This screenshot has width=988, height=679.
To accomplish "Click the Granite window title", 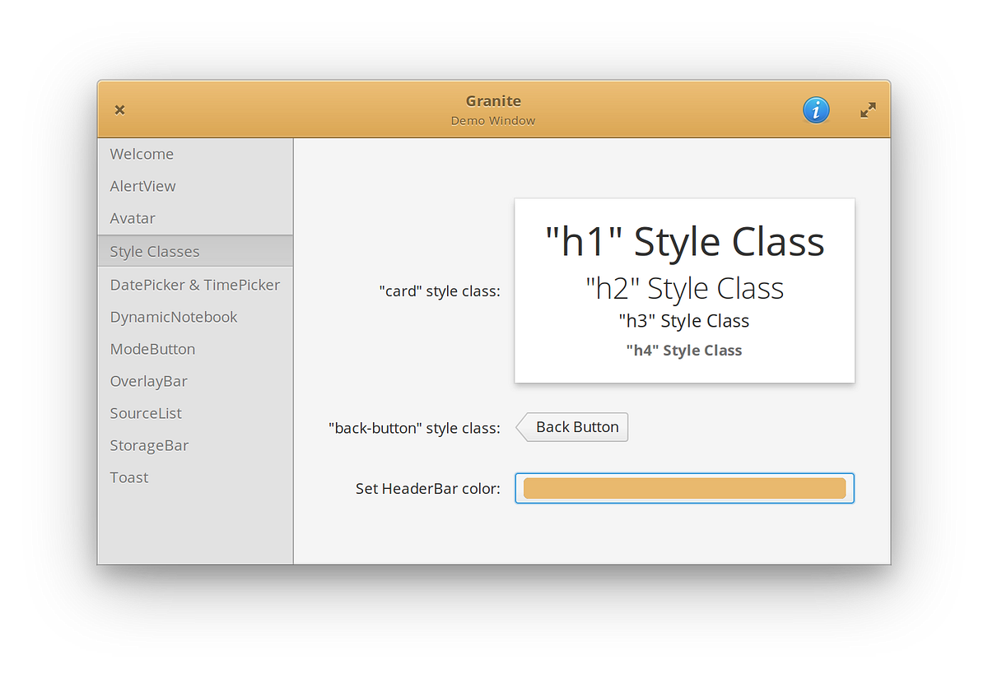I will [x=493, y=101].
